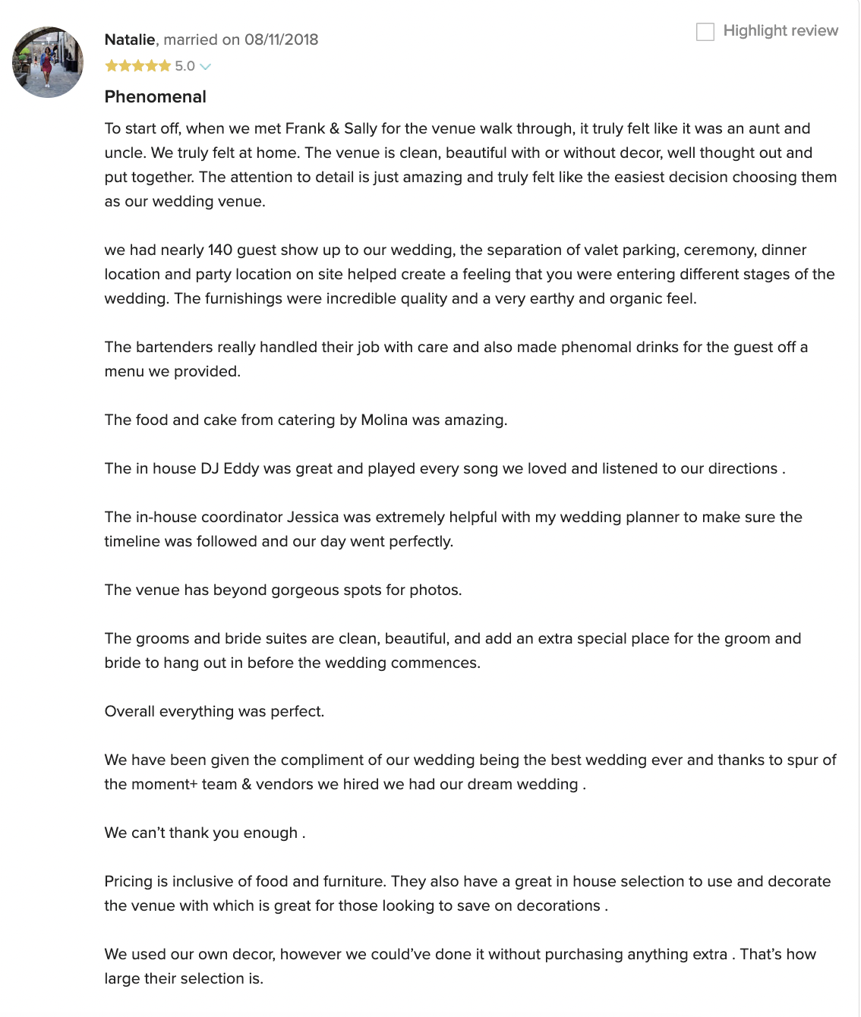Click the paragraph about 140 guests

pyautogui.click(x=470, y=274)
